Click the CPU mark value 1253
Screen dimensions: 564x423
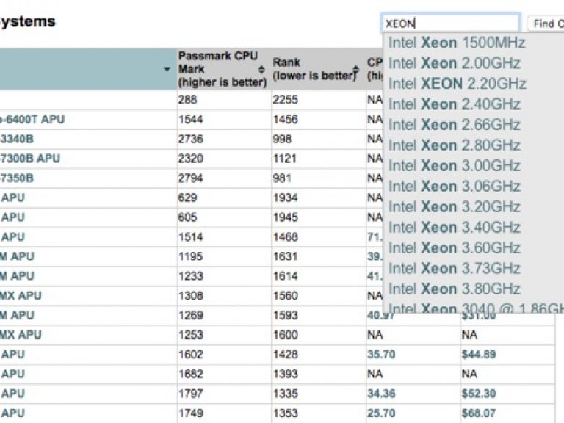pyautogui.click(x=191, y=335)
